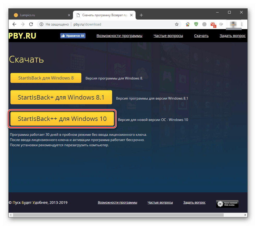
Task: Click text 'Версия программы для версии Windows 8.1'
Action: [152, 99]
